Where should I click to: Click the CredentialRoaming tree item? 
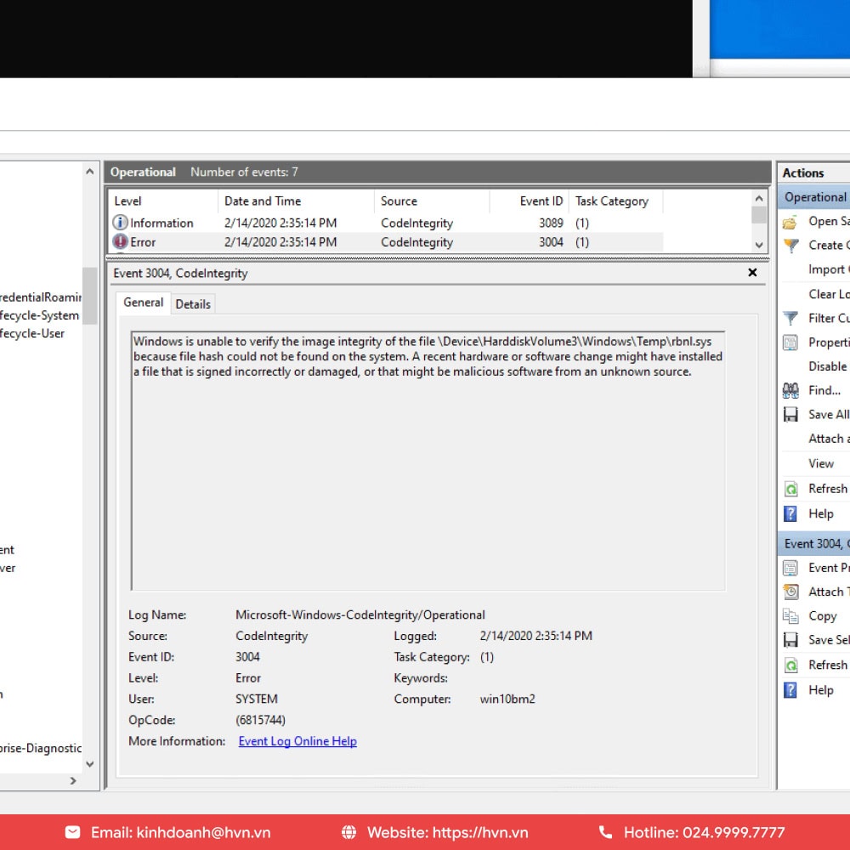[41, 297]
